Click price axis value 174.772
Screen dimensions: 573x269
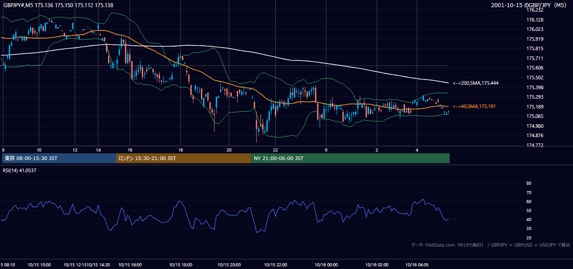tap(535, 145)
